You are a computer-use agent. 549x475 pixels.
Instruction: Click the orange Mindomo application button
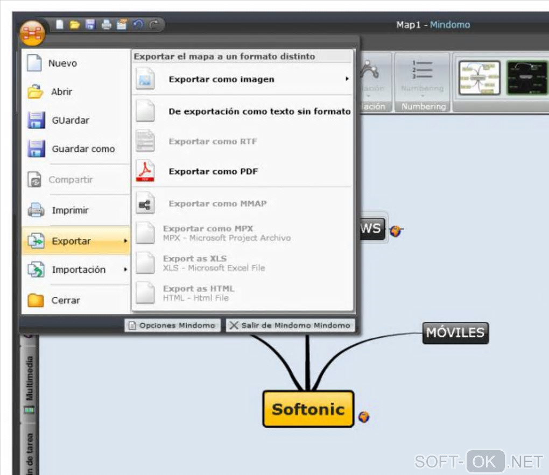[x=32, y=33]
